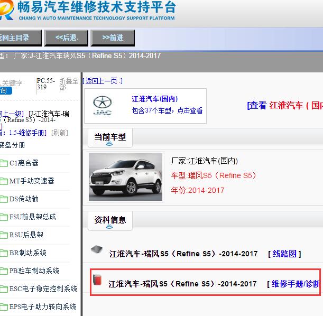The image size is (323, 316).
Task: Open the EPS电子助力转向系统 folder
Action: [43, 306]
